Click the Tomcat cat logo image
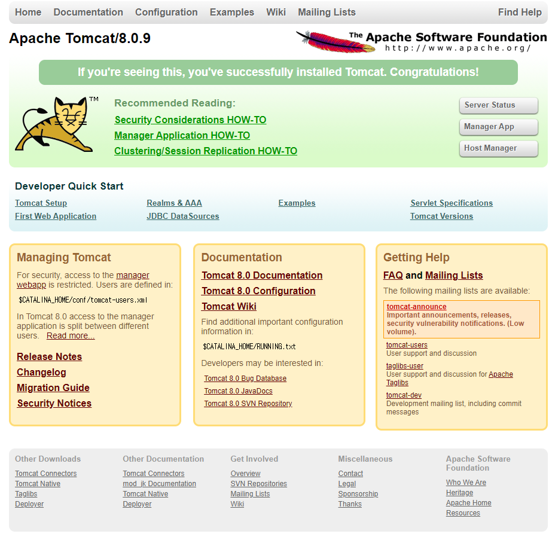This screenshot has width=552, height=537. [x=57, y=124]
